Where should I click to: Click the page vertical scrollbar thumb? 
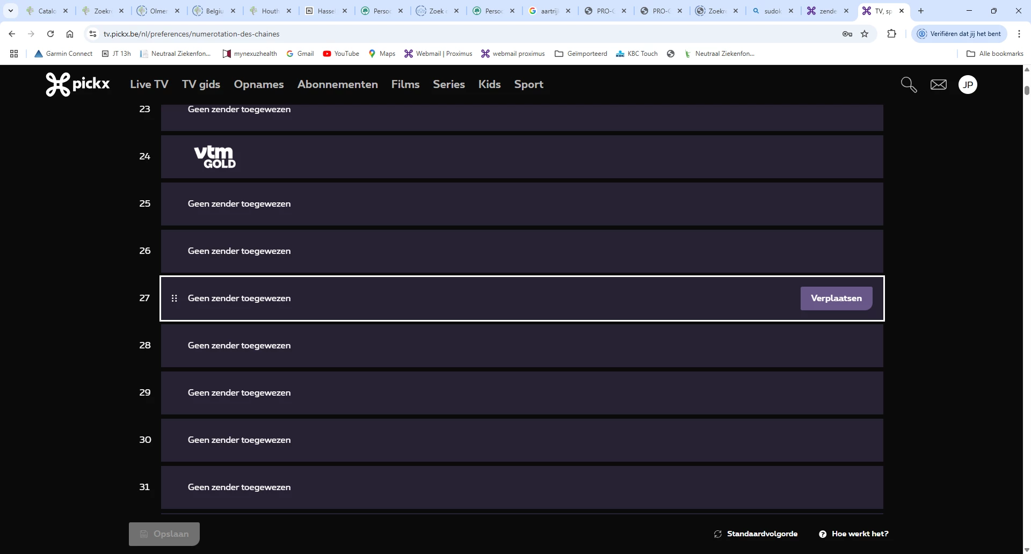point(1027,90)
